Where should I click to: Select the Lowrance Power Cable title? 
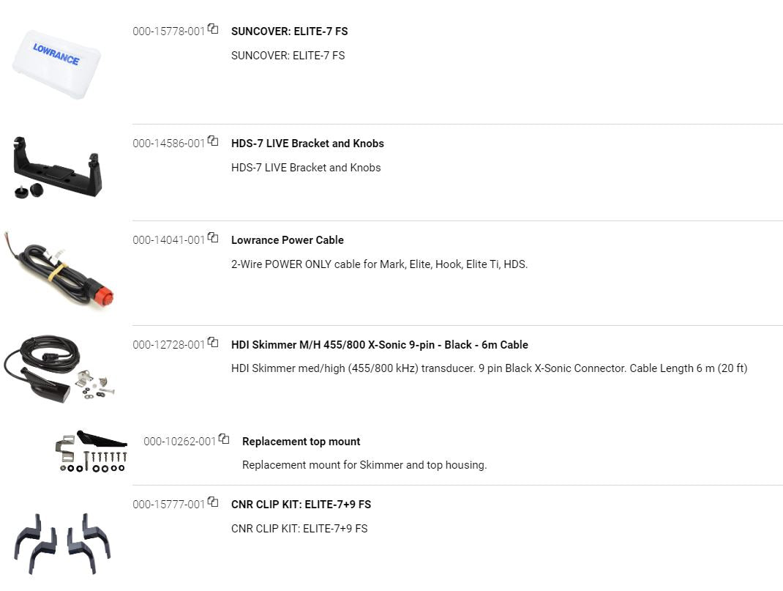pyautogui.click(x=287, y=240)
